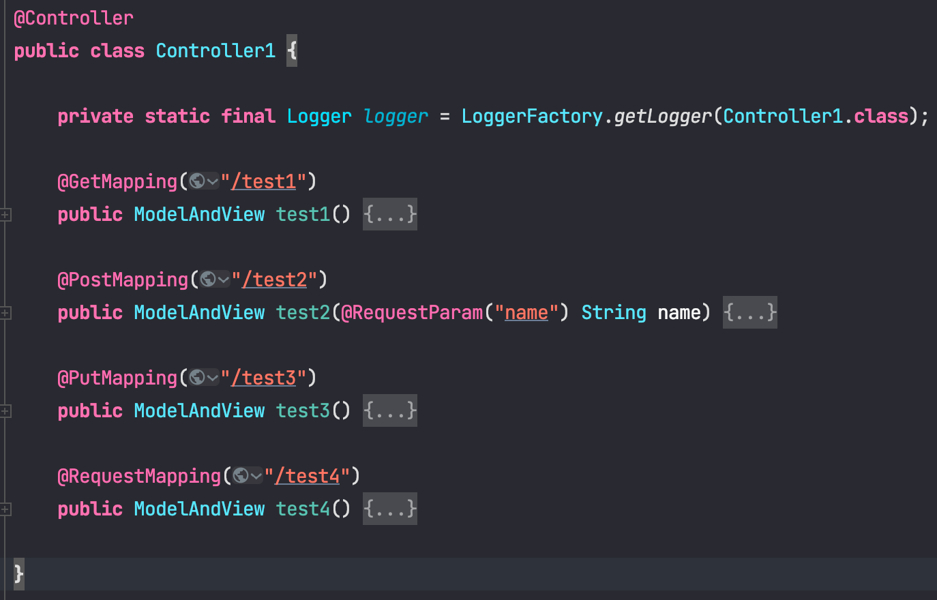Click the globe icon beside "/test1"

click(x=197, y=181)
